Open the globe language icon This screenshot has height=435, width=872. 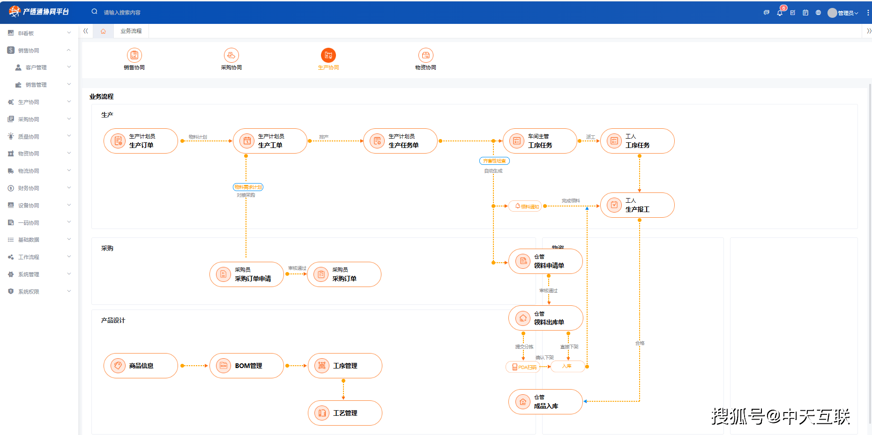pos(818,13)
